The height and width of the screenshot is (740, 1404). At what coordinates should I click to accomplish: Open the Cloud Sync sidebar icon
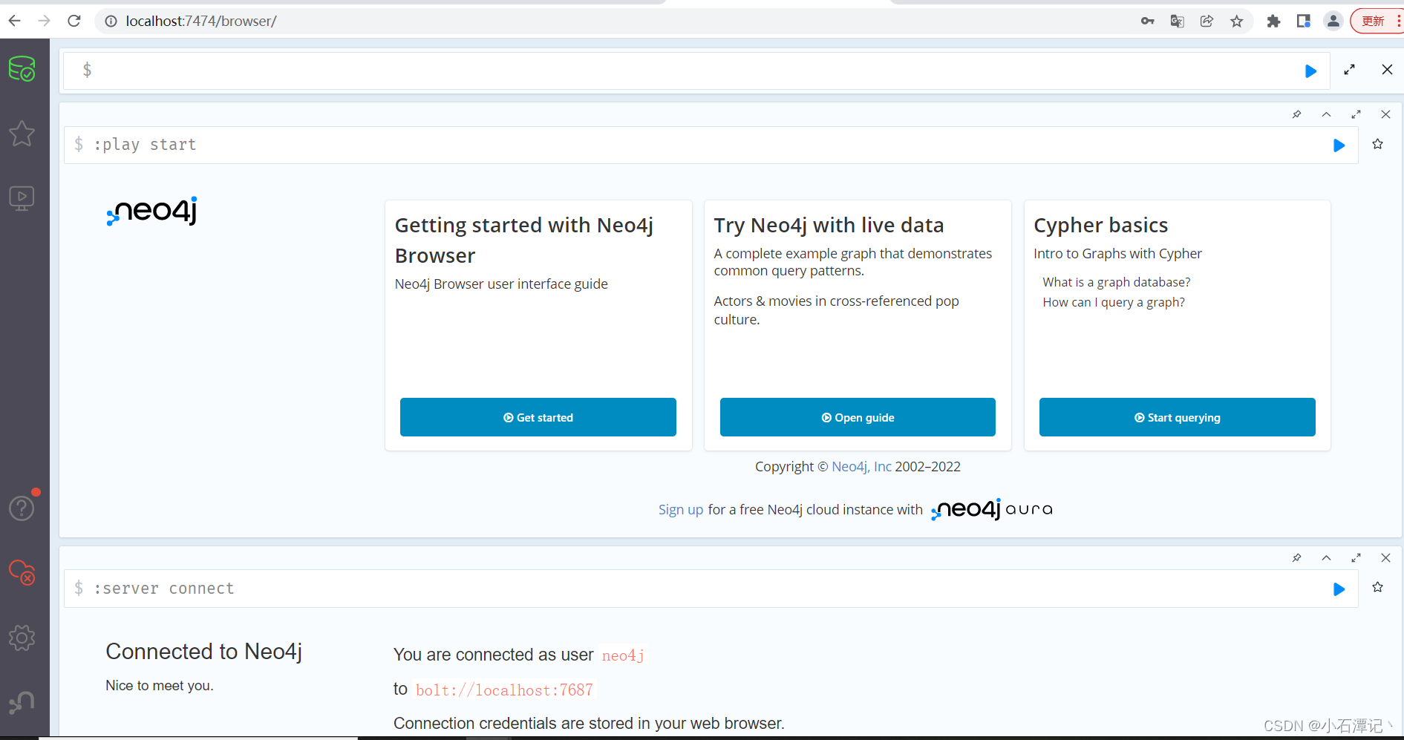pos(22,572)
